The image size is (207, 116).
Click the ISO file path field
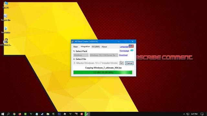[x=96, y=63]
